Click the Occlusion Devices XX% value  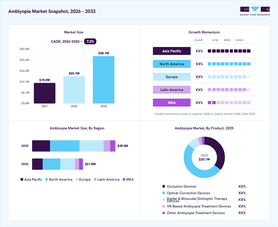point(242,186)
